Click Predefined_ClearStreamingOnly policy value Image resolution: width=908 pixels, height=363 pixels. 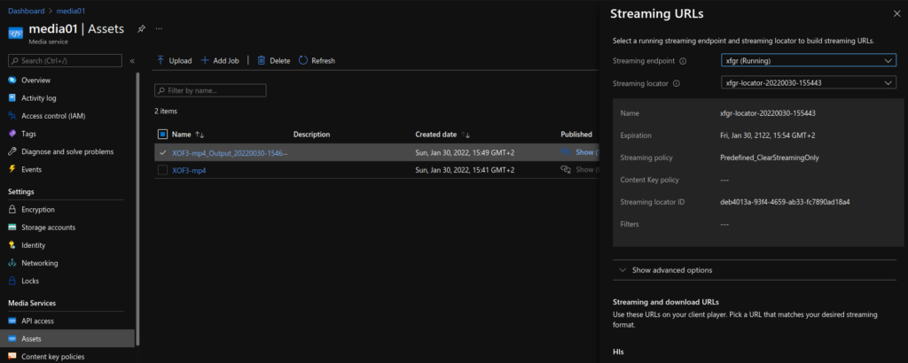click(769, 158)
